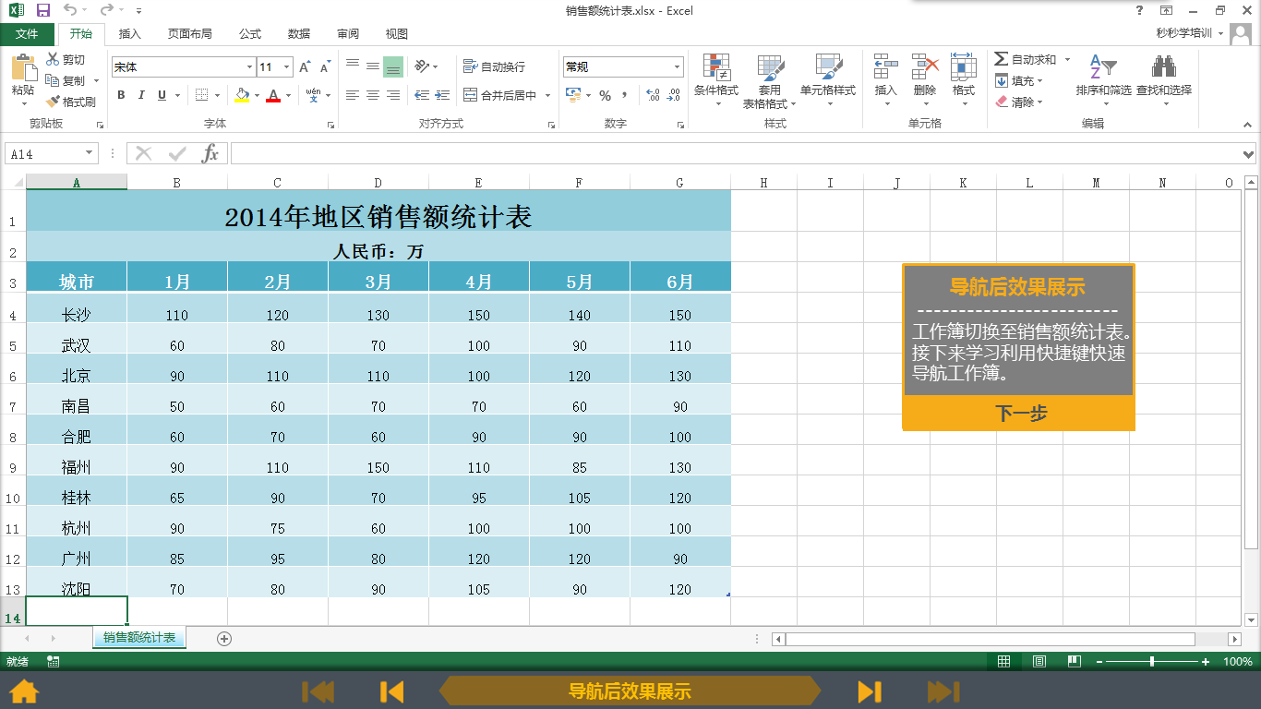Switch to the Formulas (公式) tab
Screen dimensions: 1261x709
coord(250,34)
